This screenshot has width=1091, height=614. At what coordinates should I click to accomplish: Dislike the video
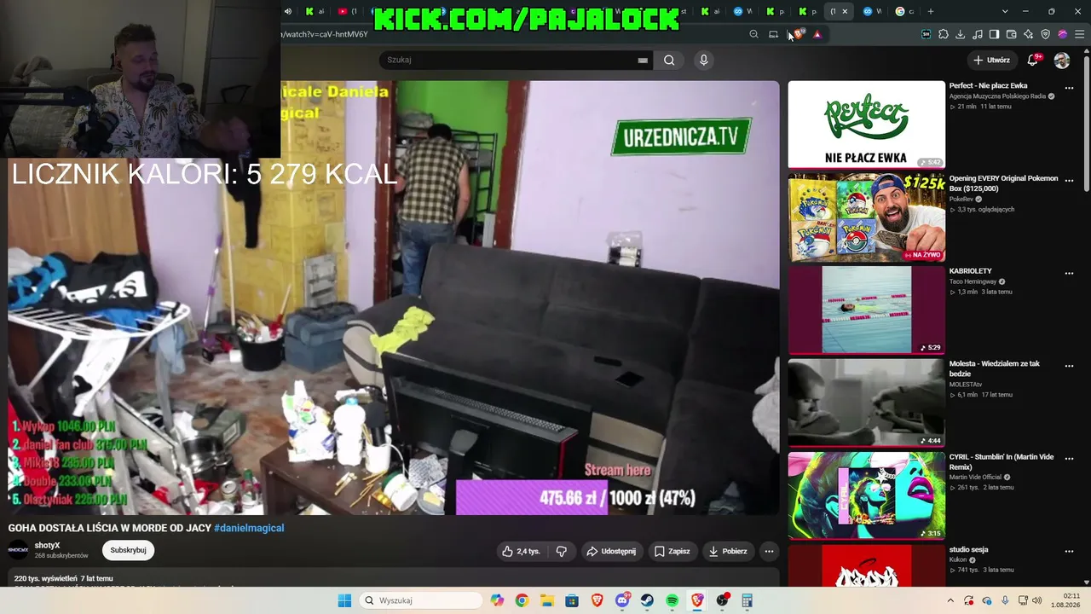pyautogui.click(x=562, y=551)
